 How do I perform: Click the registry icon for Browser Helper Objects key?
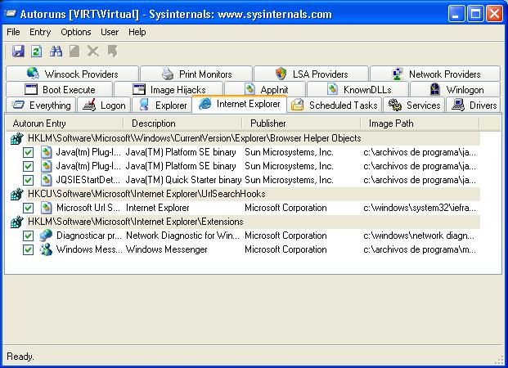[17, 138]
